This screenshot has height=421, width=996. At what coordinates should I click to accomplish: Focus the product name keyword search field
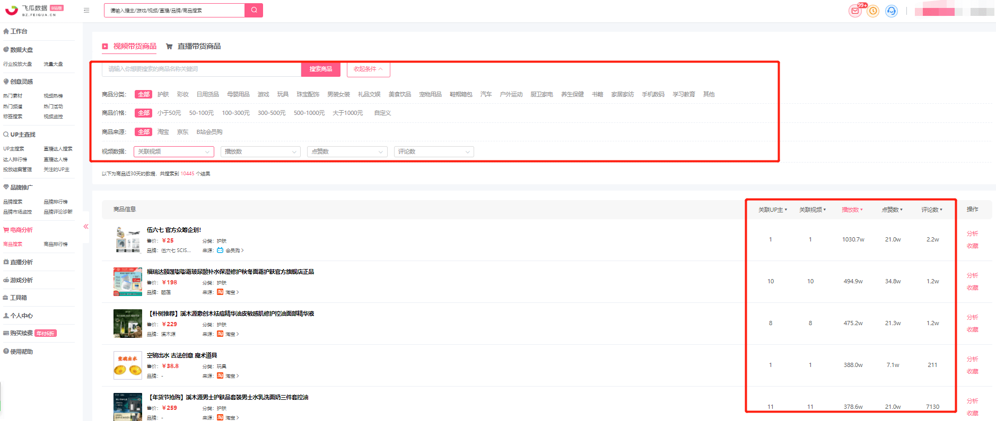pos(202,69)
